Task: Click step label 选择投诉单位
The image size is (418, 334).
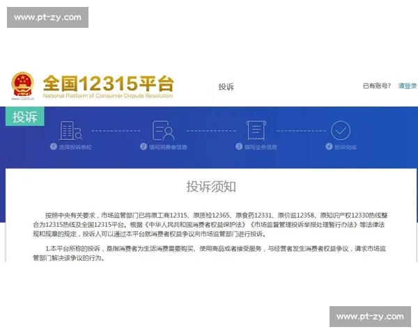Action: [75, 147]
